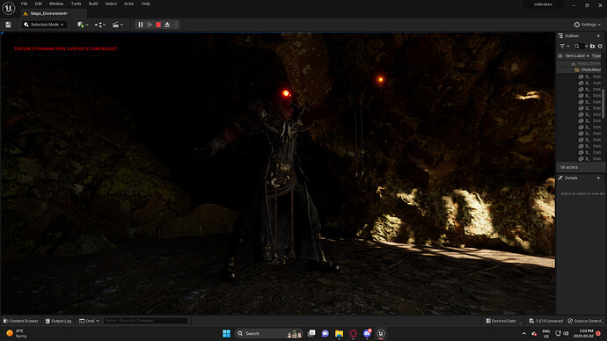Eject from the player controller
607x341 pixels.
(167, 25)
